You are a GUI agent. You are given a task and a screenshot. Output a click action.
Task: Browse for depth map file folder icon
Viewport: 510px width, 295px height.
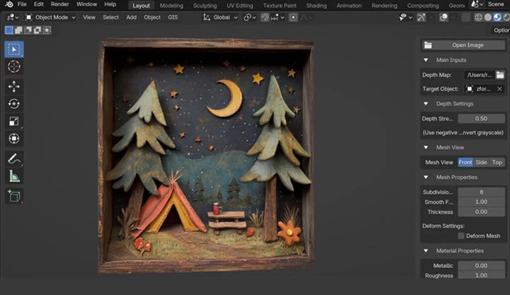click(x=500, y=75)
